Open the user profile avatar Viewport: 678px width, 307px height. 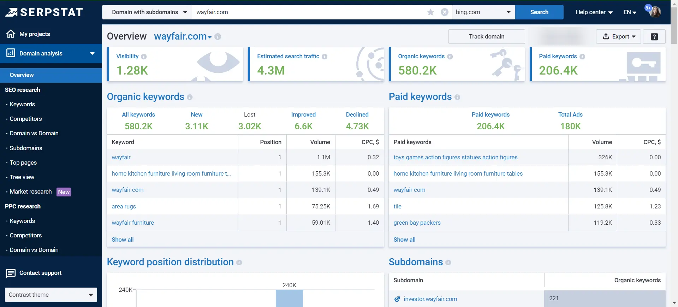point(655,12)
